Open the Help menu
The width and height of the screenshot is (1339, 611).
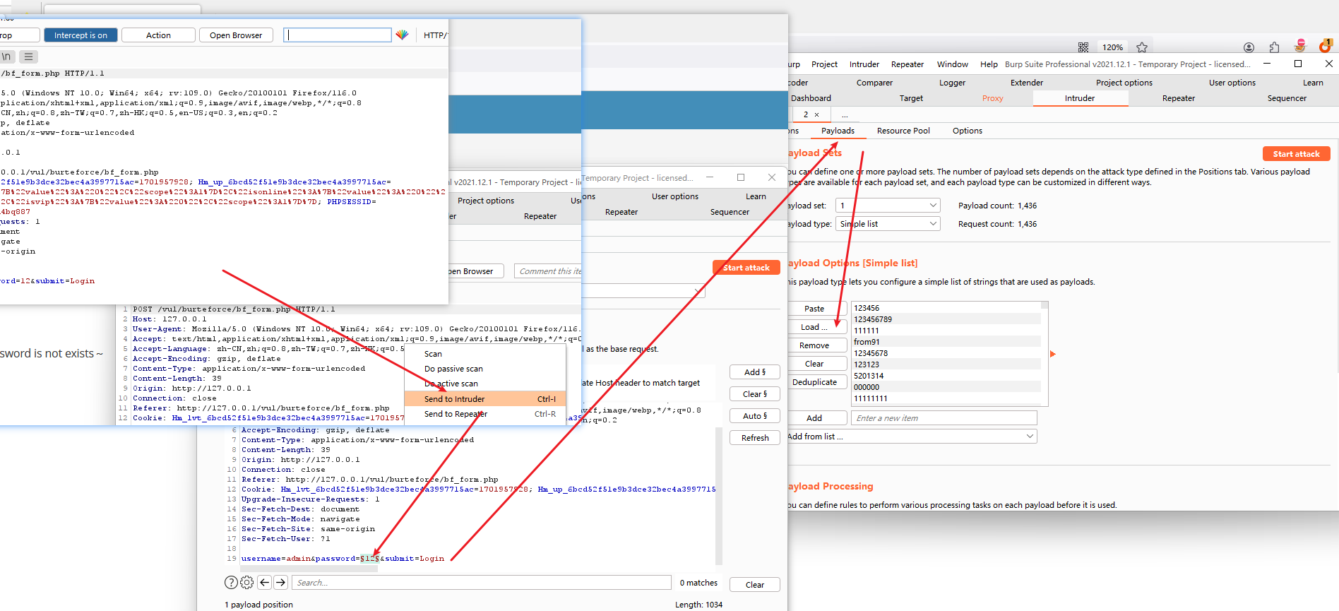(x=989, y=64)
